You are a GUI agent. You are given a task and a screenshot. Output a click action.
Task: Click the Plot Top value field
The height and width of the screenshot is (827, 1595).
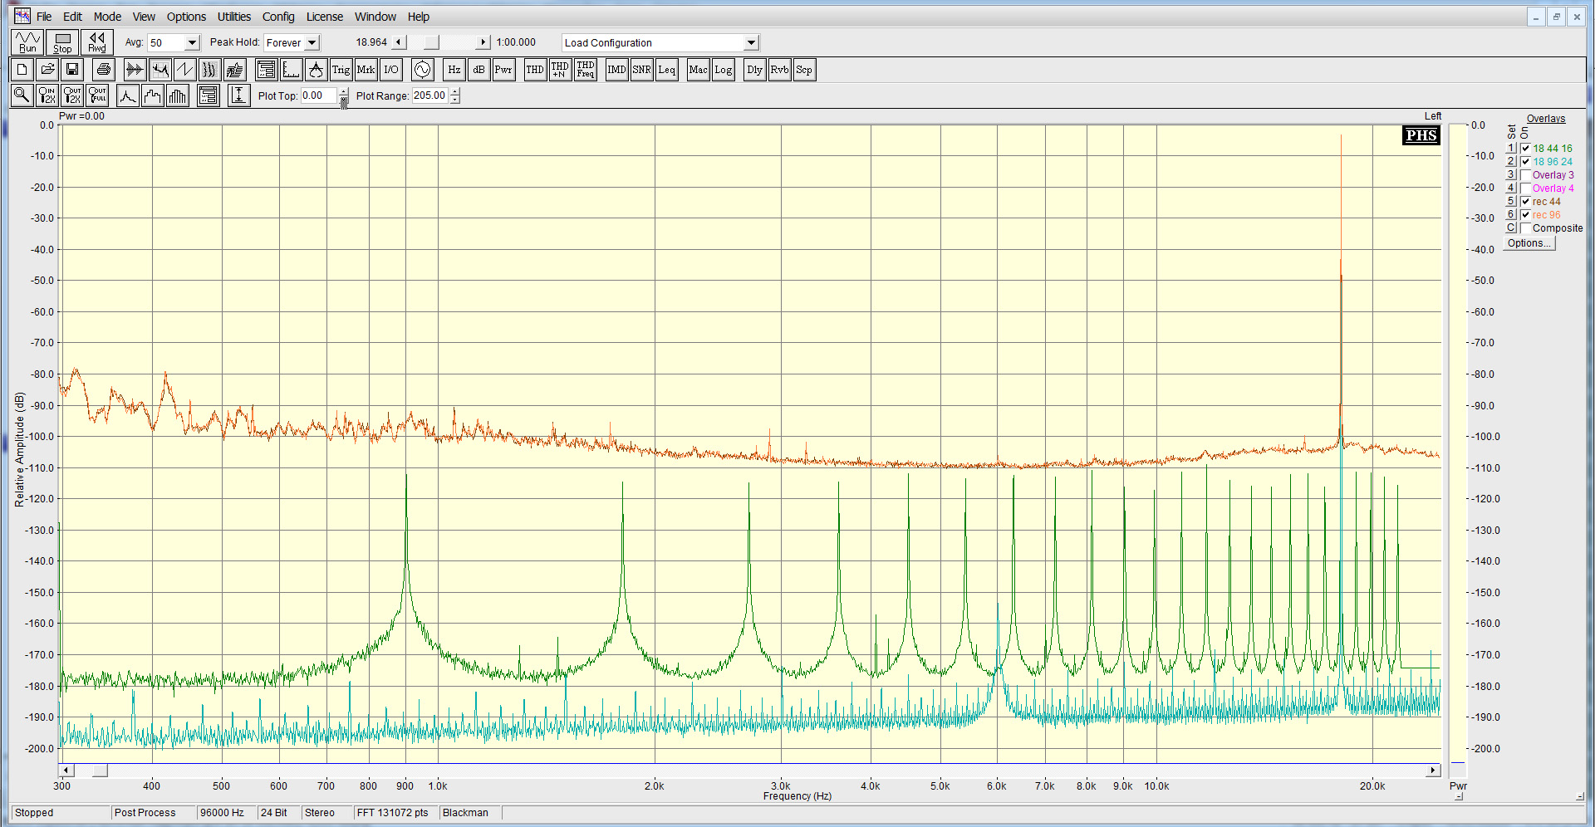pos(318,95)
